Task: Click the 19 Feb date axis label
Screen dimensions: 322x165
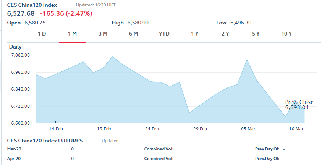Action: pyautogui.click(x=104, y=129)
